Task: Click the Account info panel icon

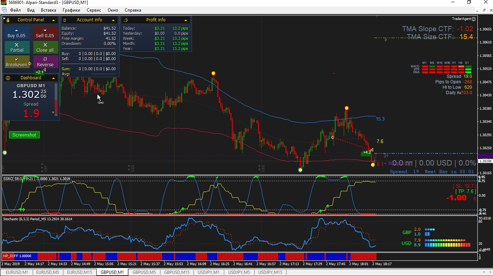Action: [x=64, y=20]
